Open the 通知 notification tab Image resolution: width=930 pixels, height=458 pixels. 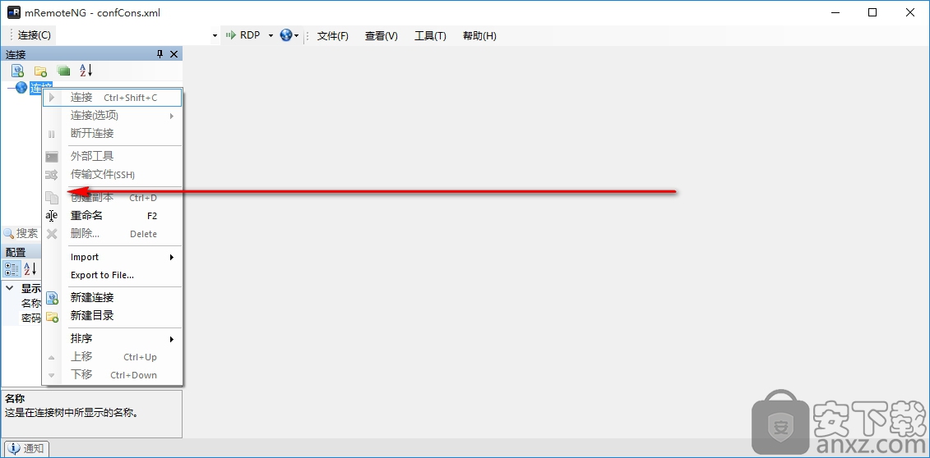coord(26,448)
